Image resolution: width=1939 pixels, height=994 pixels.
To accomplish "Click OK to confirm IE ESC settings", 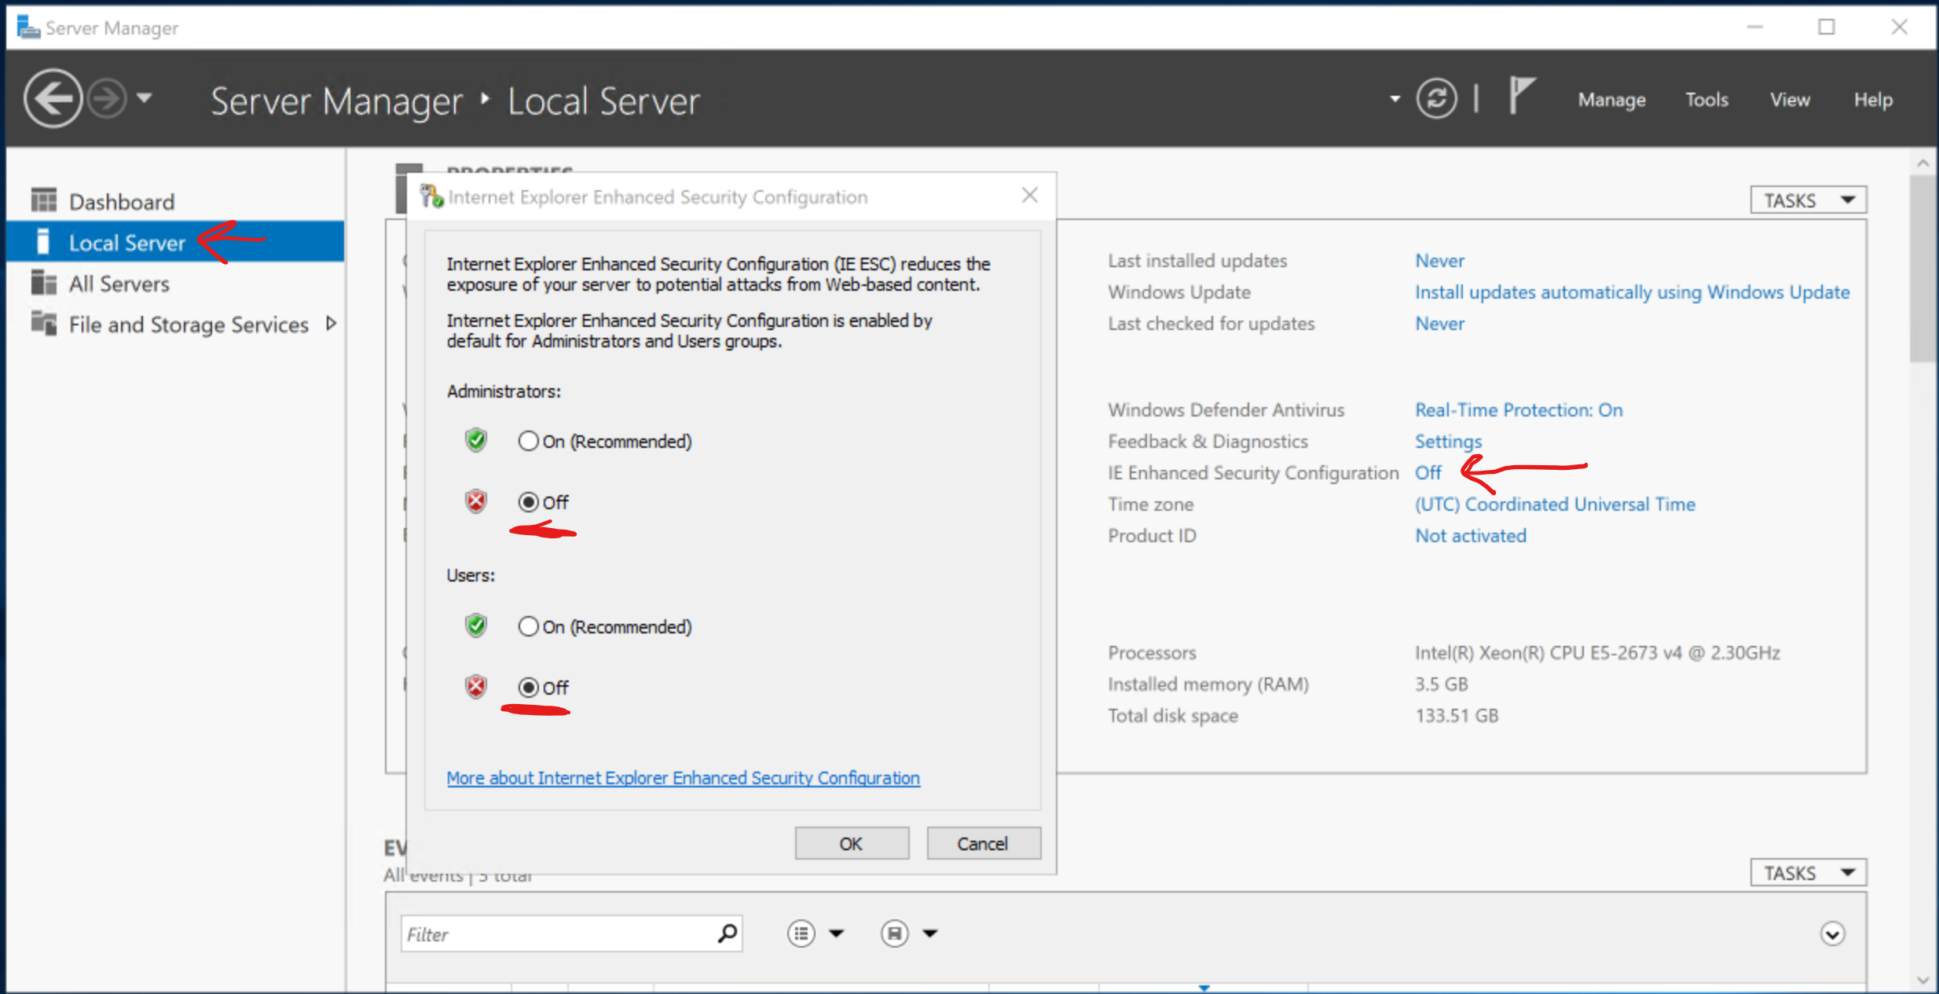I will (852, 842).
